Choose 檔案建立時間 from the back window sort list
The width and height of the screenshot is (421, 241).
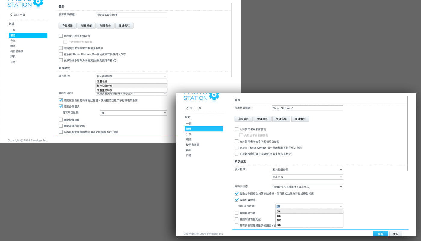131,90
